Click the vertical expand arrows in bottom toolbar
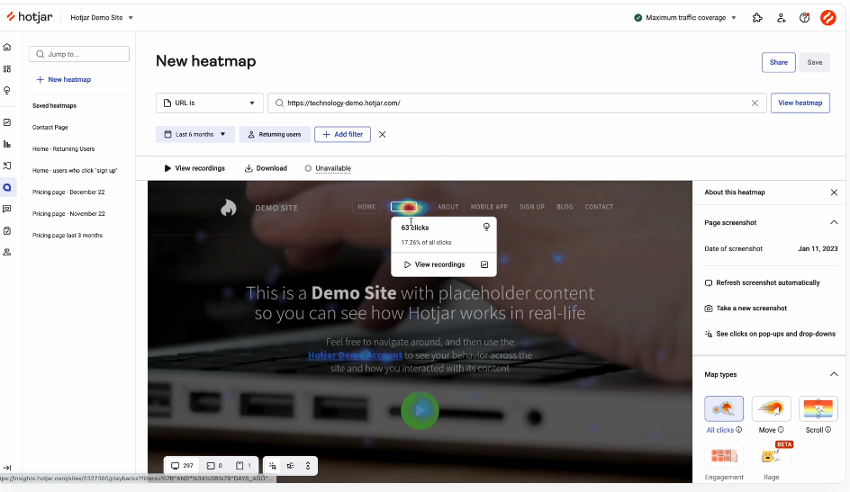The height and width of the screenshot is (492, 850). (x=308, y=466)
